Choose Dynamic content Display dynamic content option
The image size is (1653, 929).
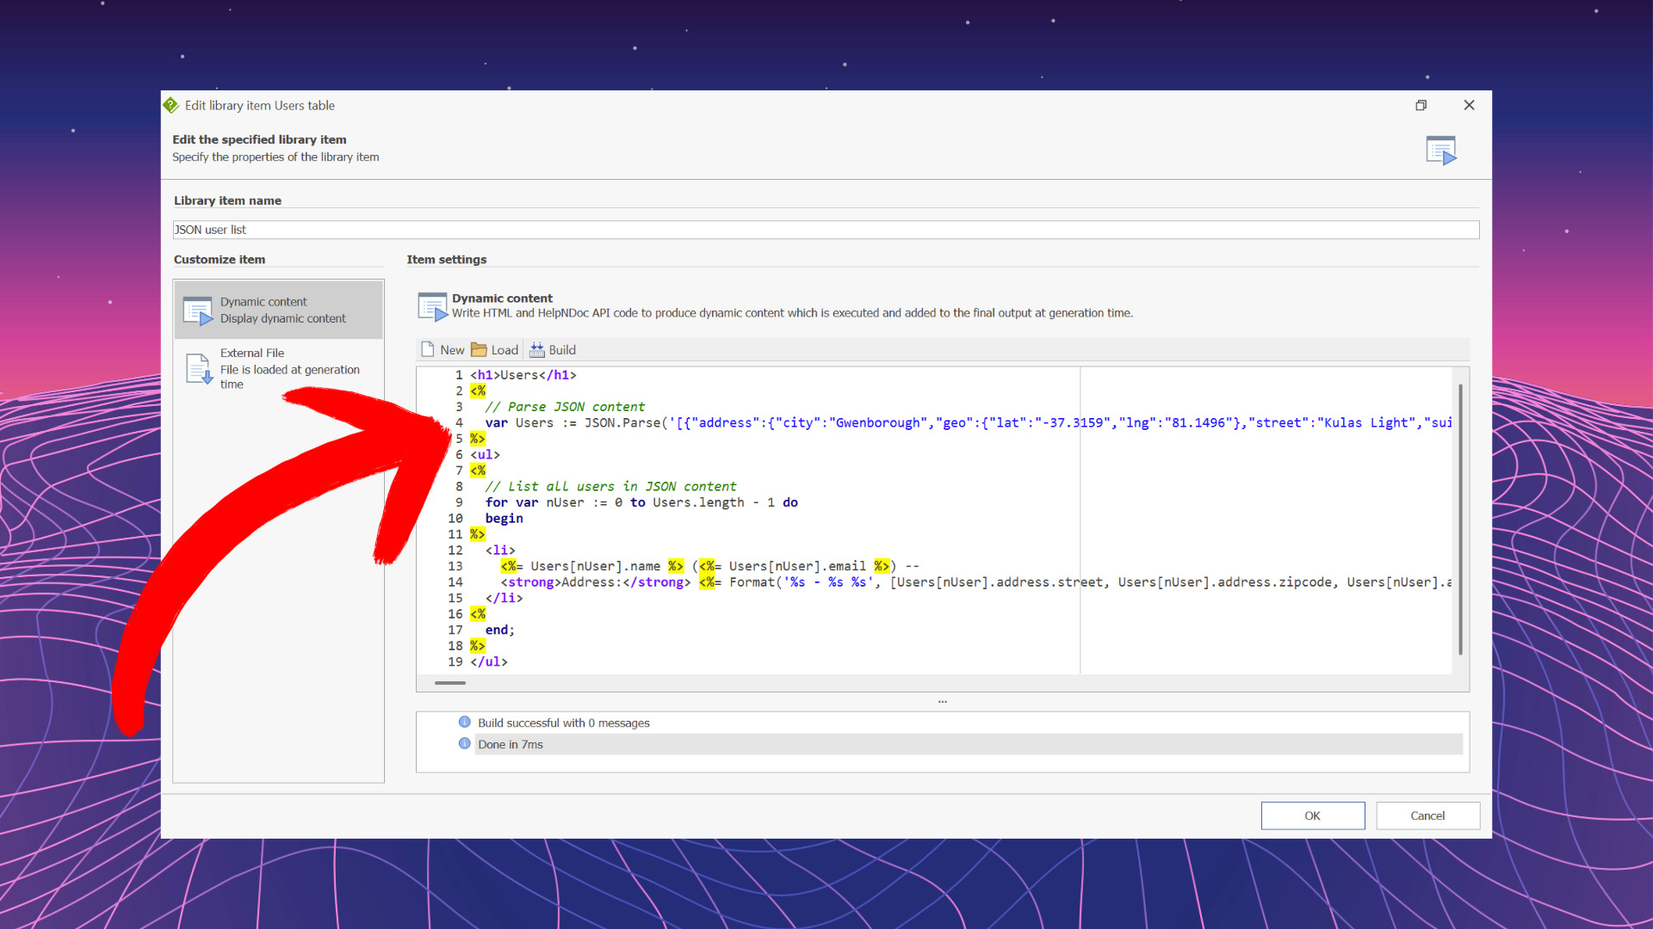[x=279, y=310]
